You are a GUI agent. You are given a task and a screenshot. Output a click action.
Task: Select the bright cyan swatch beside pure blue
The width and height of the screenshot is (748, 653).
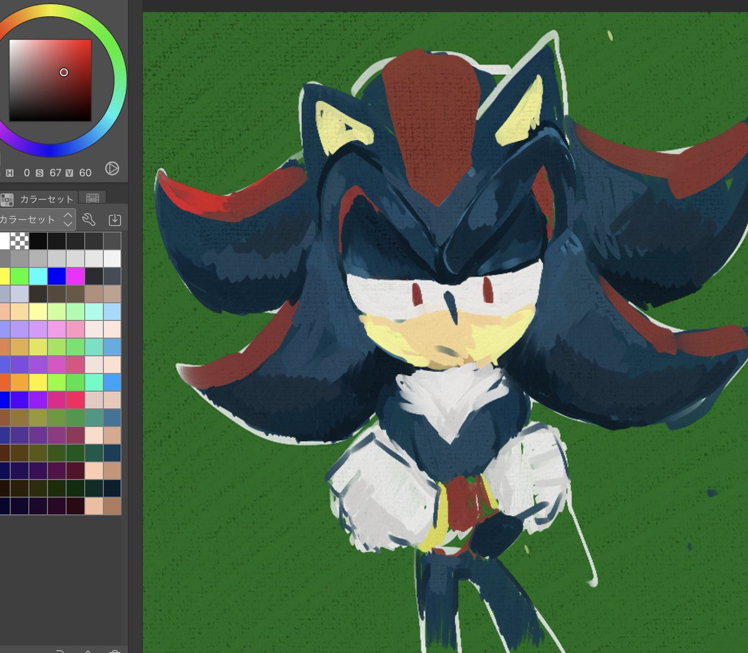[38, 275]
